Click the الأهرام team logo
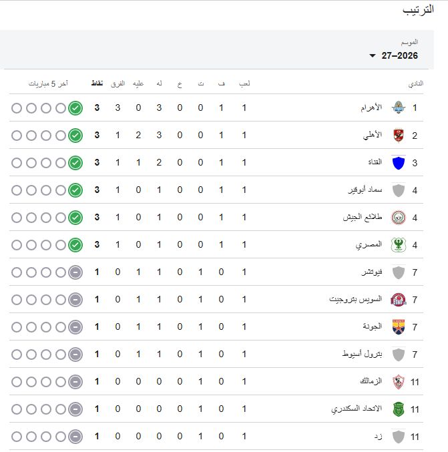 pyautogui.click(x=399, y=107)
